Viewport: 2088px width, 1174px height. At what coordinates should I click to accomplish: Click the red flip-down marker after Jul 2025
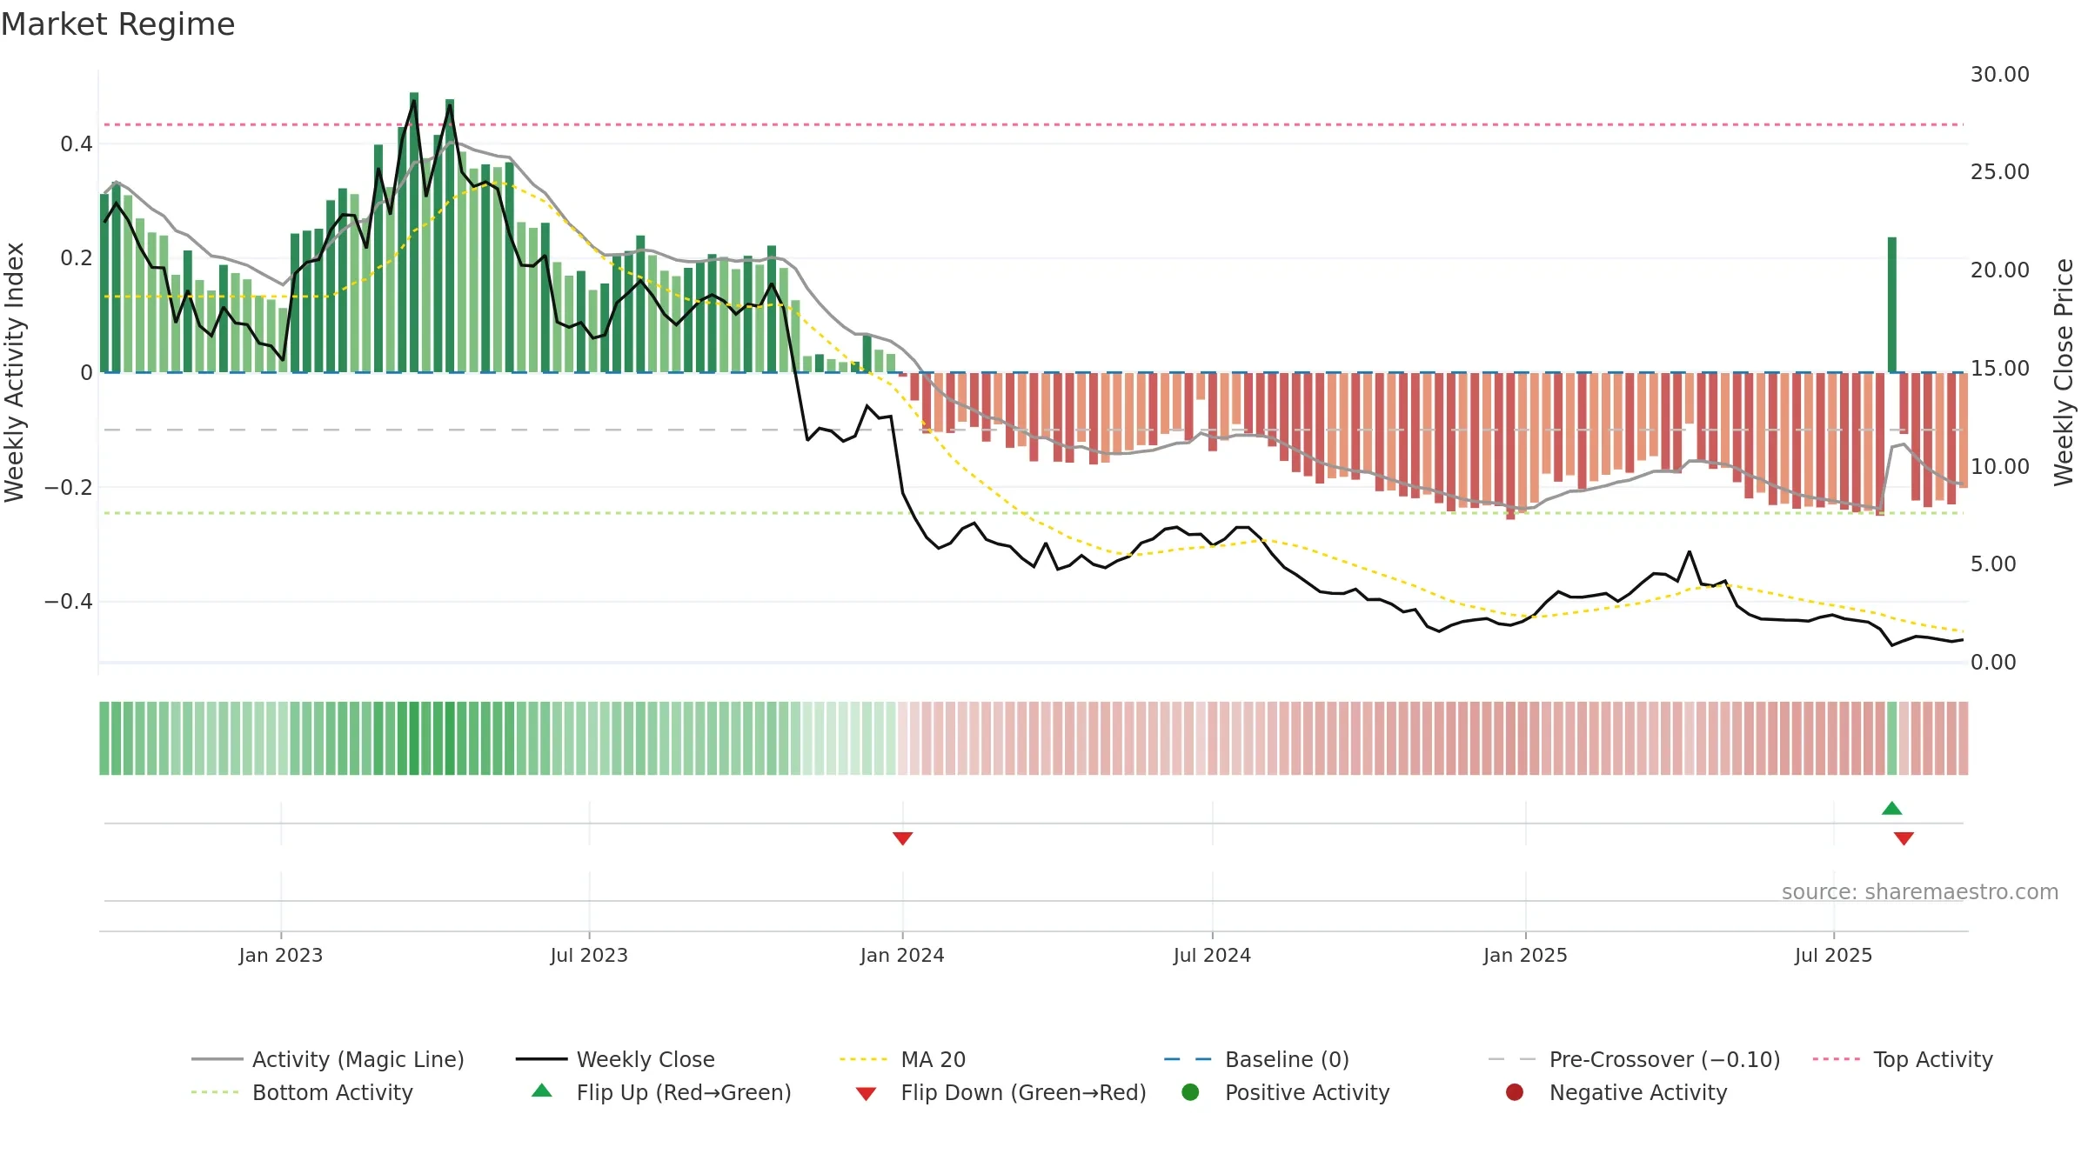tap(1904, 838)
